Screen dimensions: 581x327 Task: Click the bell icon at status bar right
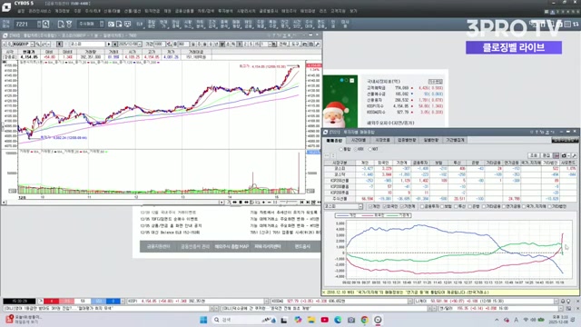click(563, 302)
